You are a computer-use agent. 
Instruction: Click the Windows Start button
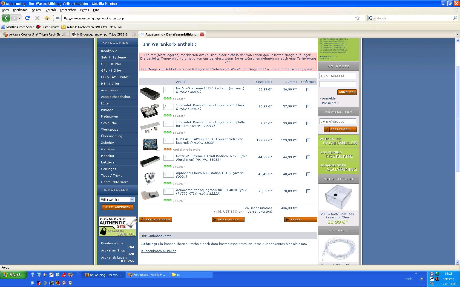(x=13, y=275)
